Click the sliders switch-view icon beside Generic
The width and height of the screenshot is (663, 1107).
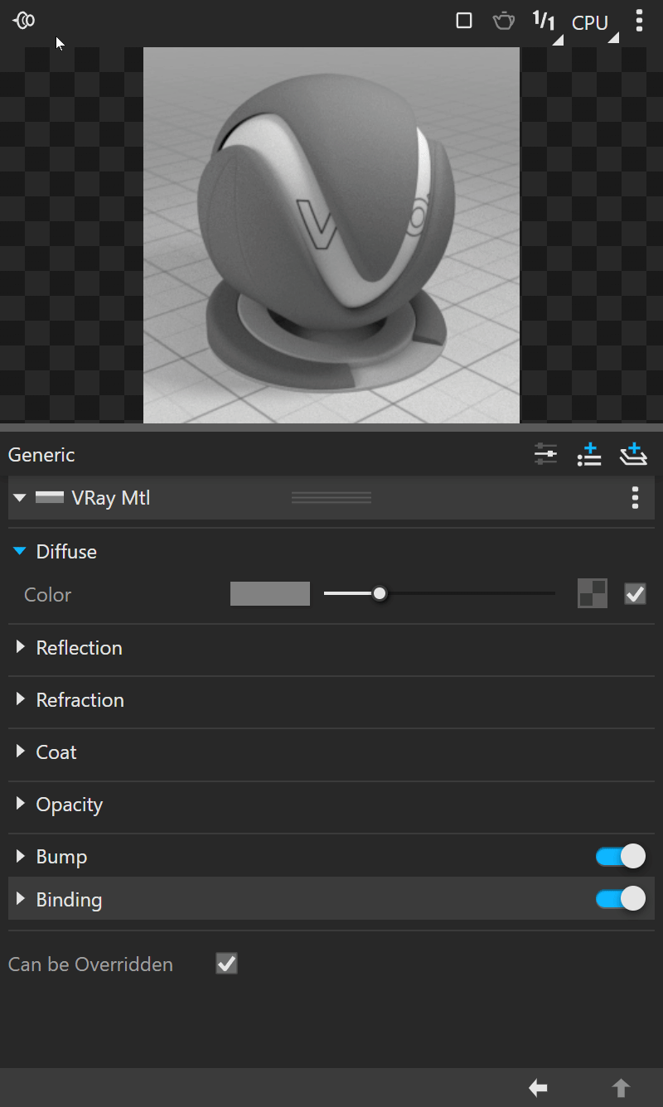[x=545, y=454]
